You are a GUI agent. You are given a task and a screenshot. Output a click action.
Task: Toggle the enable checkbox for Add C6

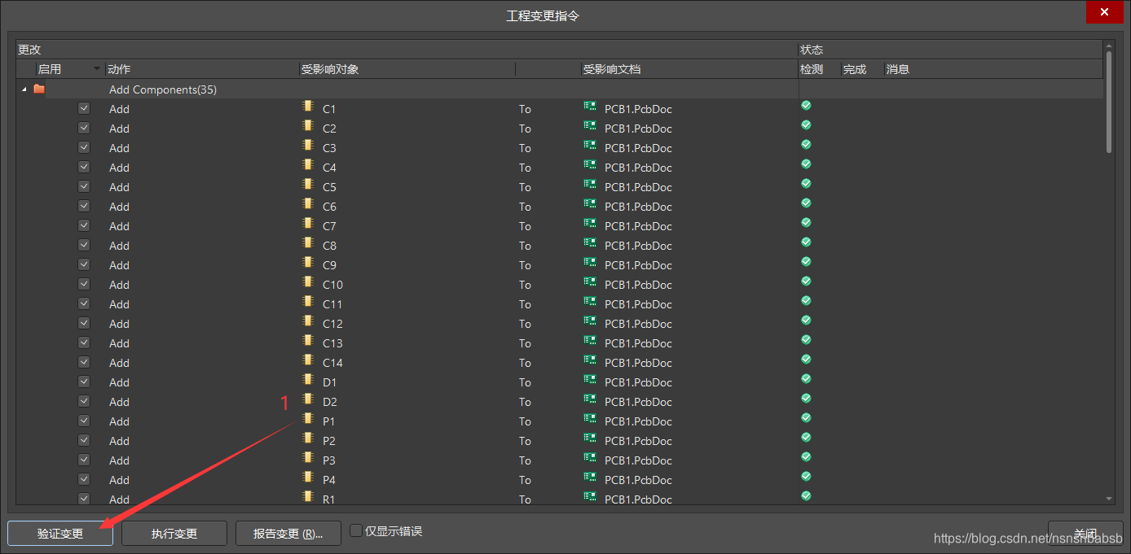84,206
